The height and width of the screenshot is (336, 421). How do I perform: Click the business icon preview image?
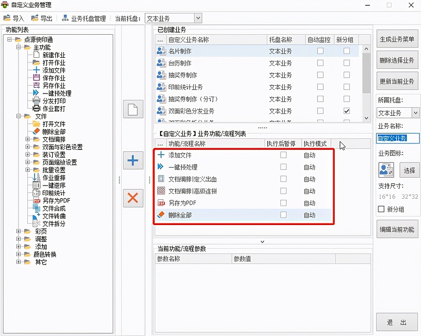click(386, 170)
